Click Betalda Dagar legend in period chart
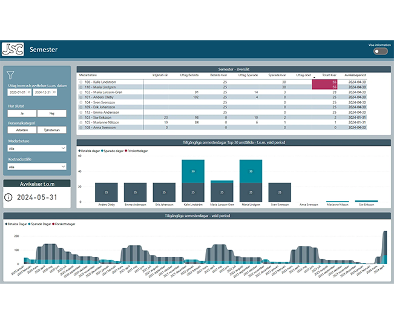 pyautogui.click(x=16, y=224)
